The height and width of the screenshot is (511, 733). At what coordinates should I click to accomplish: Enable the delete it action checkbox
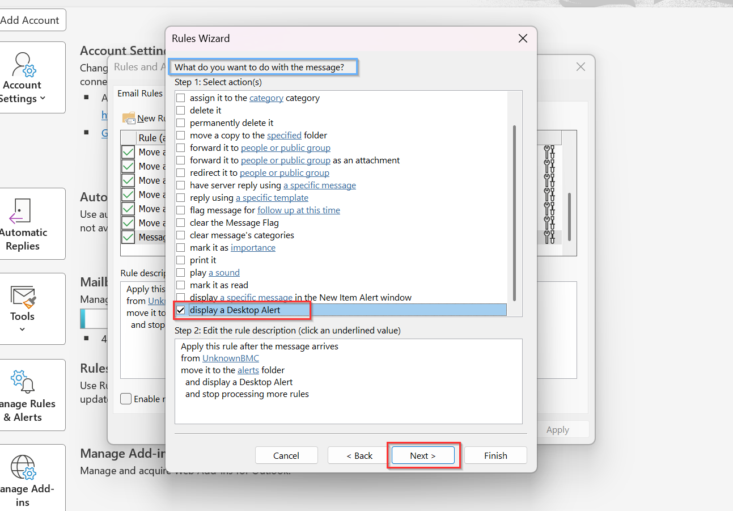(180, 111)
